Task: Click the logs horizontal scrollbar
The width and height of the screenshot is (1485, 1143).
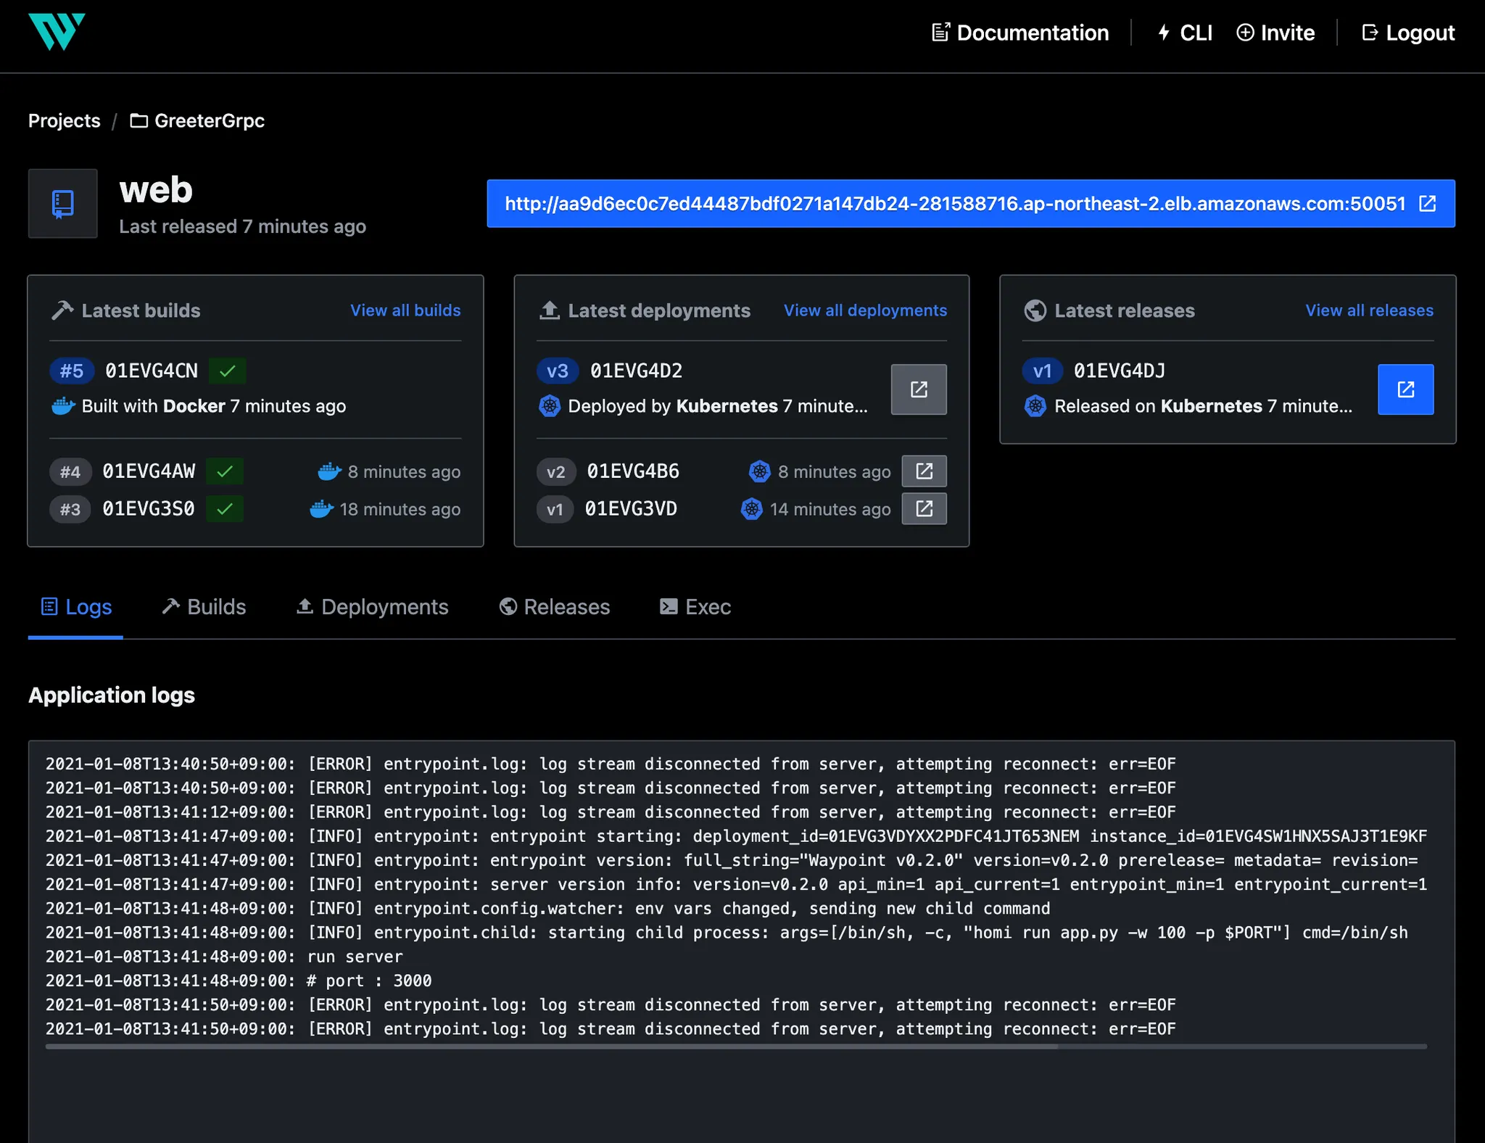Action: click(551, 1047)
